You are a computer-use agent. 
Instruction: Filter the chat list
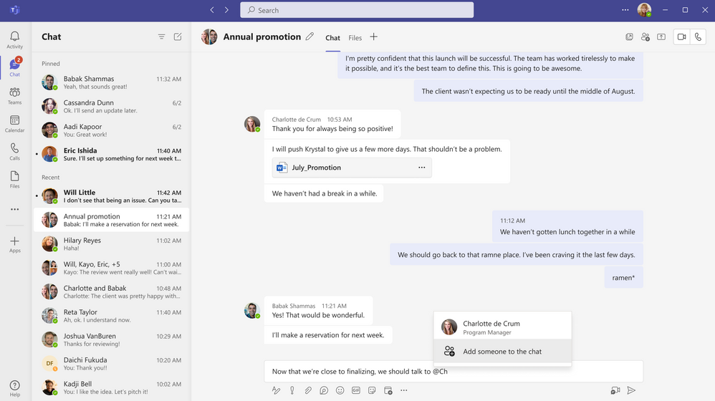pyautogui.click(x=161, y=37)
